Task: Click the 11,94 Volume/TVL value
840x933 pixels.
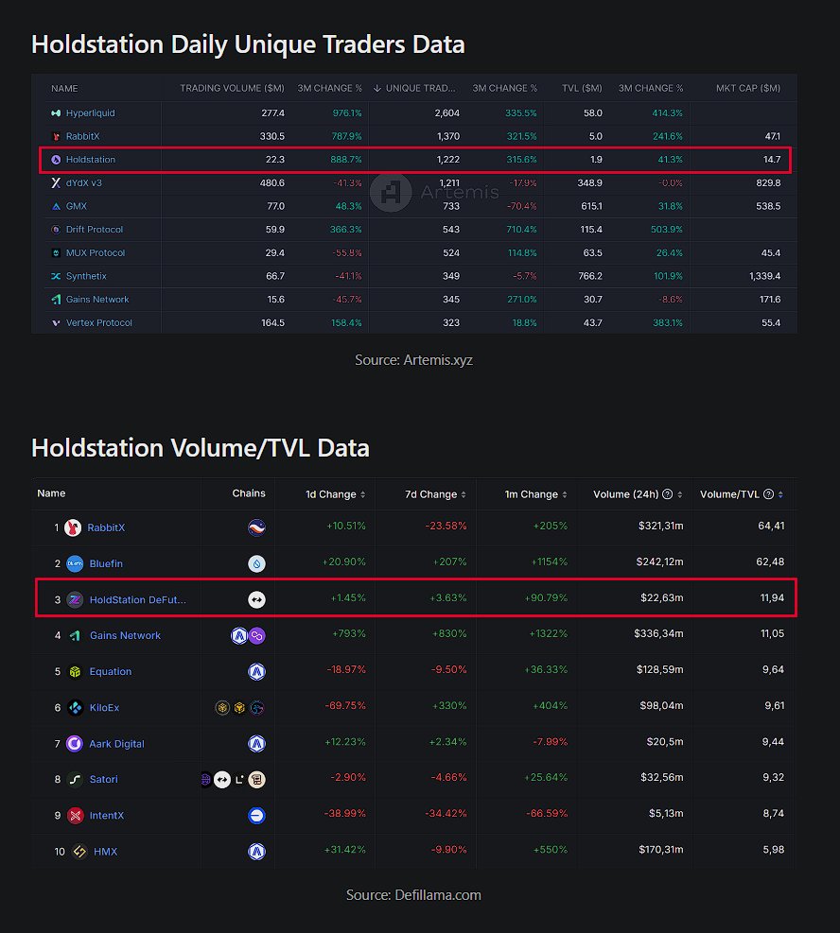Action: (772, 597)
